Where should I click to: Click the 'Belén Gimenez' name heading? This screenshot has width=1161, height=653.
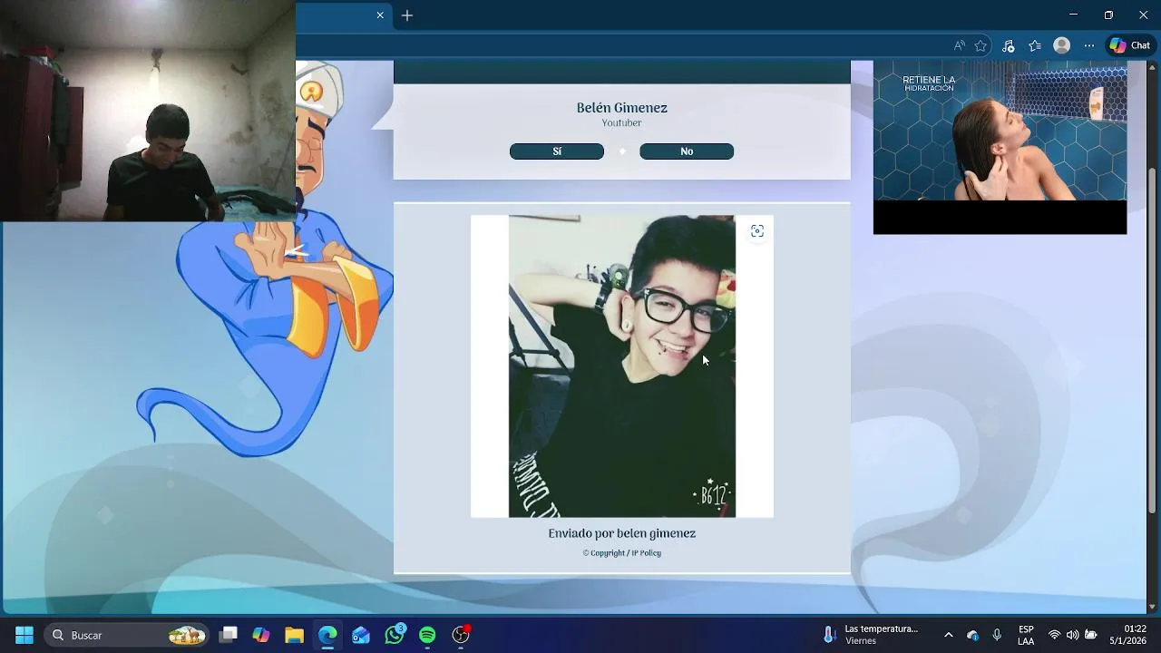[x=622, y=108]
